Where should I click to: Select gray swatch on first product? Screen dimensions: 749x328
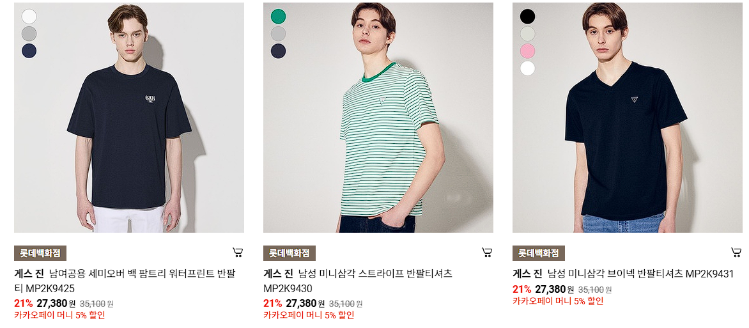(29, 33)
